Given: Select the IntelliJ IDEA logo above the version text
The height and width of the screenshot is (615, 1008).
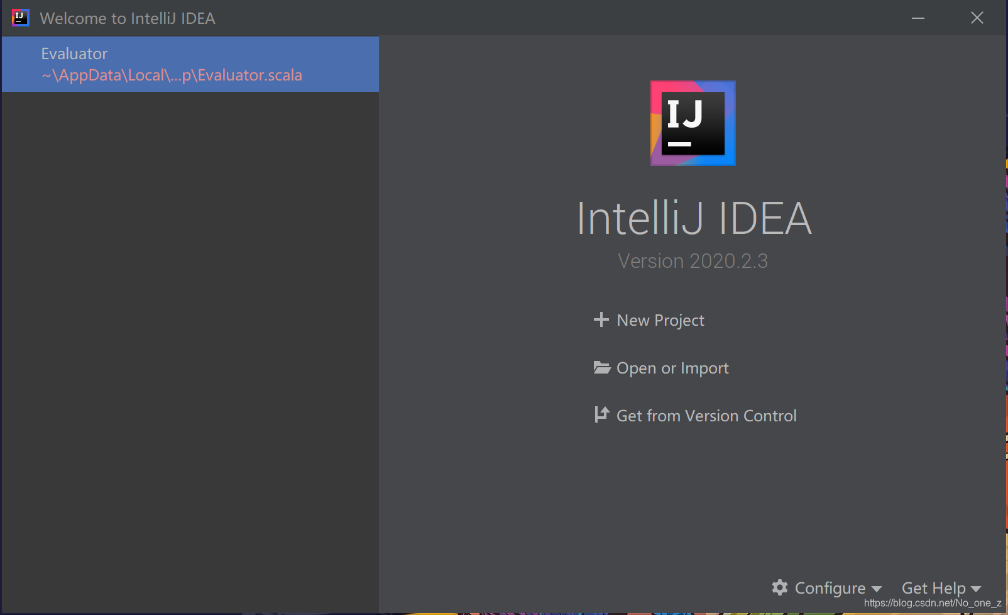Looking at the screenshot, I should pos(693,123).
